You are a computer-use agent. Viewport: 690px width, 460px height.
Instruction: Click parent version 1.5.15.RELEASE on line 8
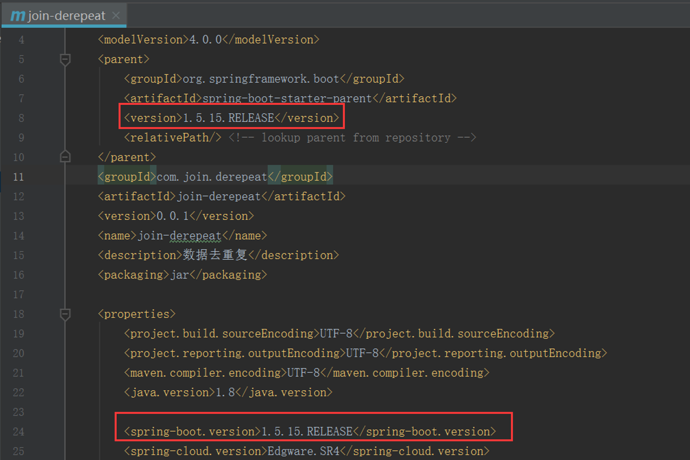228,118
